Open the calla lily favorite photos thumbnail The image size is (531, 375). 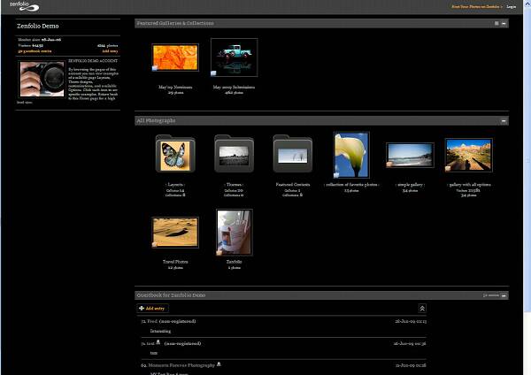351,155
